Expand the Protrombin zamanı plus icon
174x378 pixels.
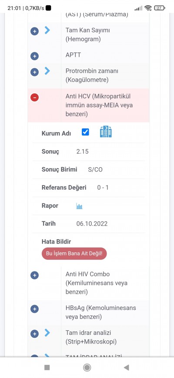point(35,72)
